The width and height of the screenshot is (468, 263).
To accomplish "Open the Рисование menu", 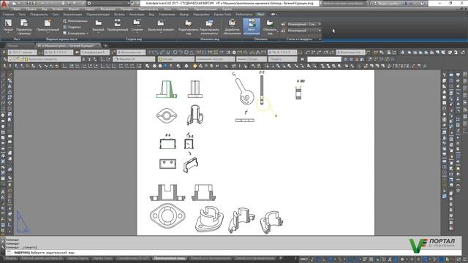I will tap(107, 9).
